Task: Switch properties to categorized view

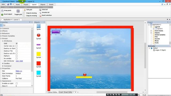Action: [x=1, y=25]
